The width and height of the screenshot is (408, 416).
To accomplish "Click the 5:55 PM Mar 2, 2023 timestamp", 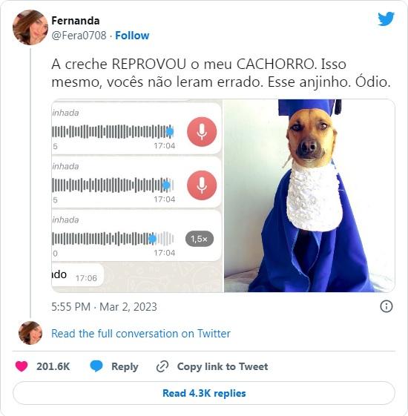I will (104, 307).
